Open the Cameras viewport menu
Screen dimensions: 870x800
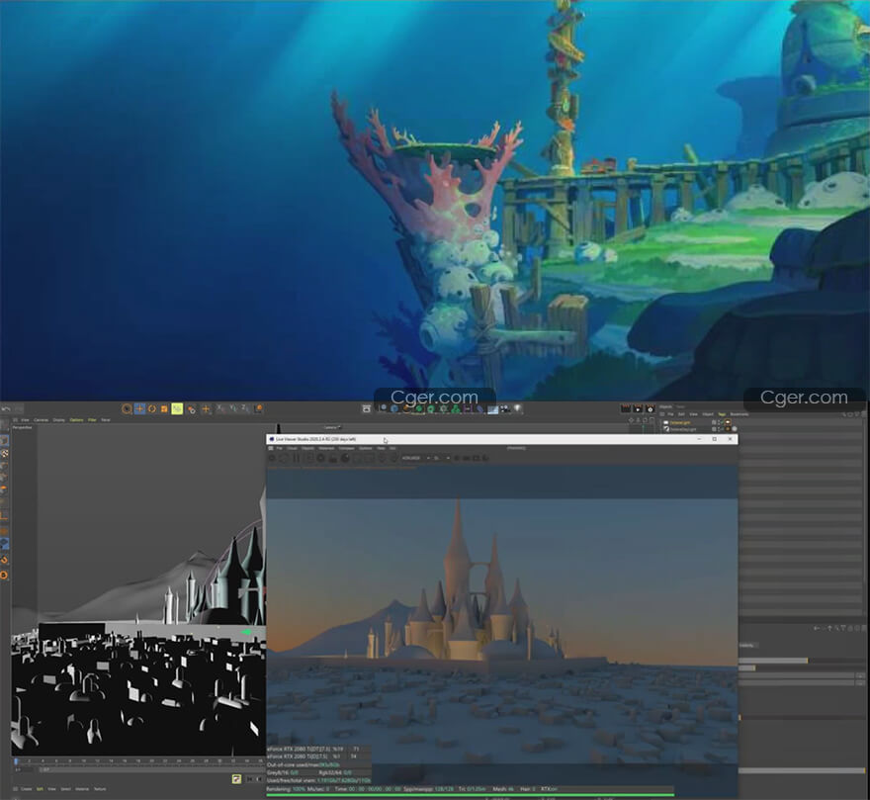42,420
